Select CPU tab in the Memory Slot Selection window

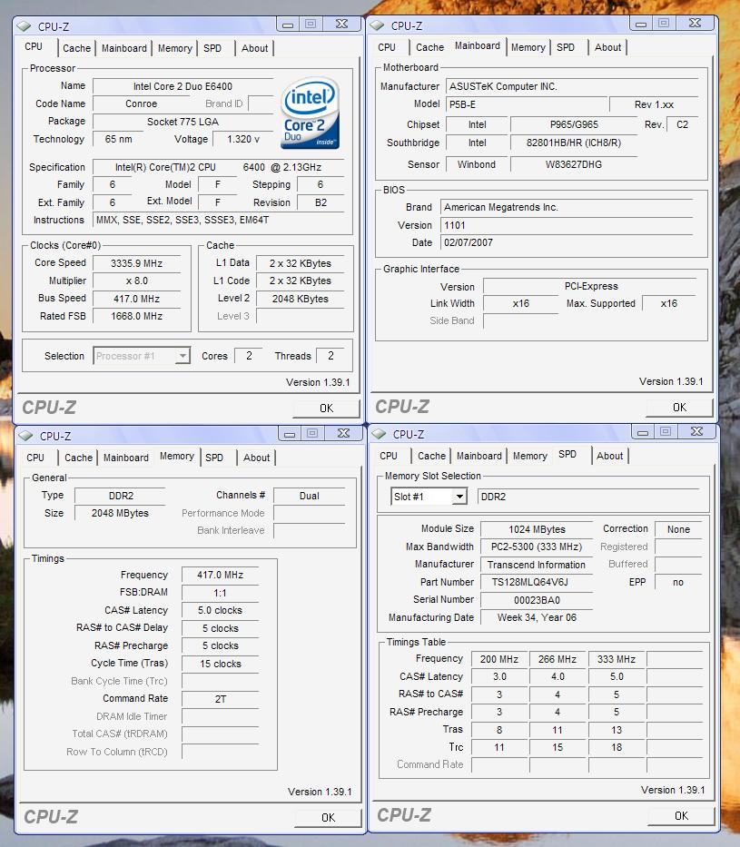pyautogui.click(x=389, y=456)
